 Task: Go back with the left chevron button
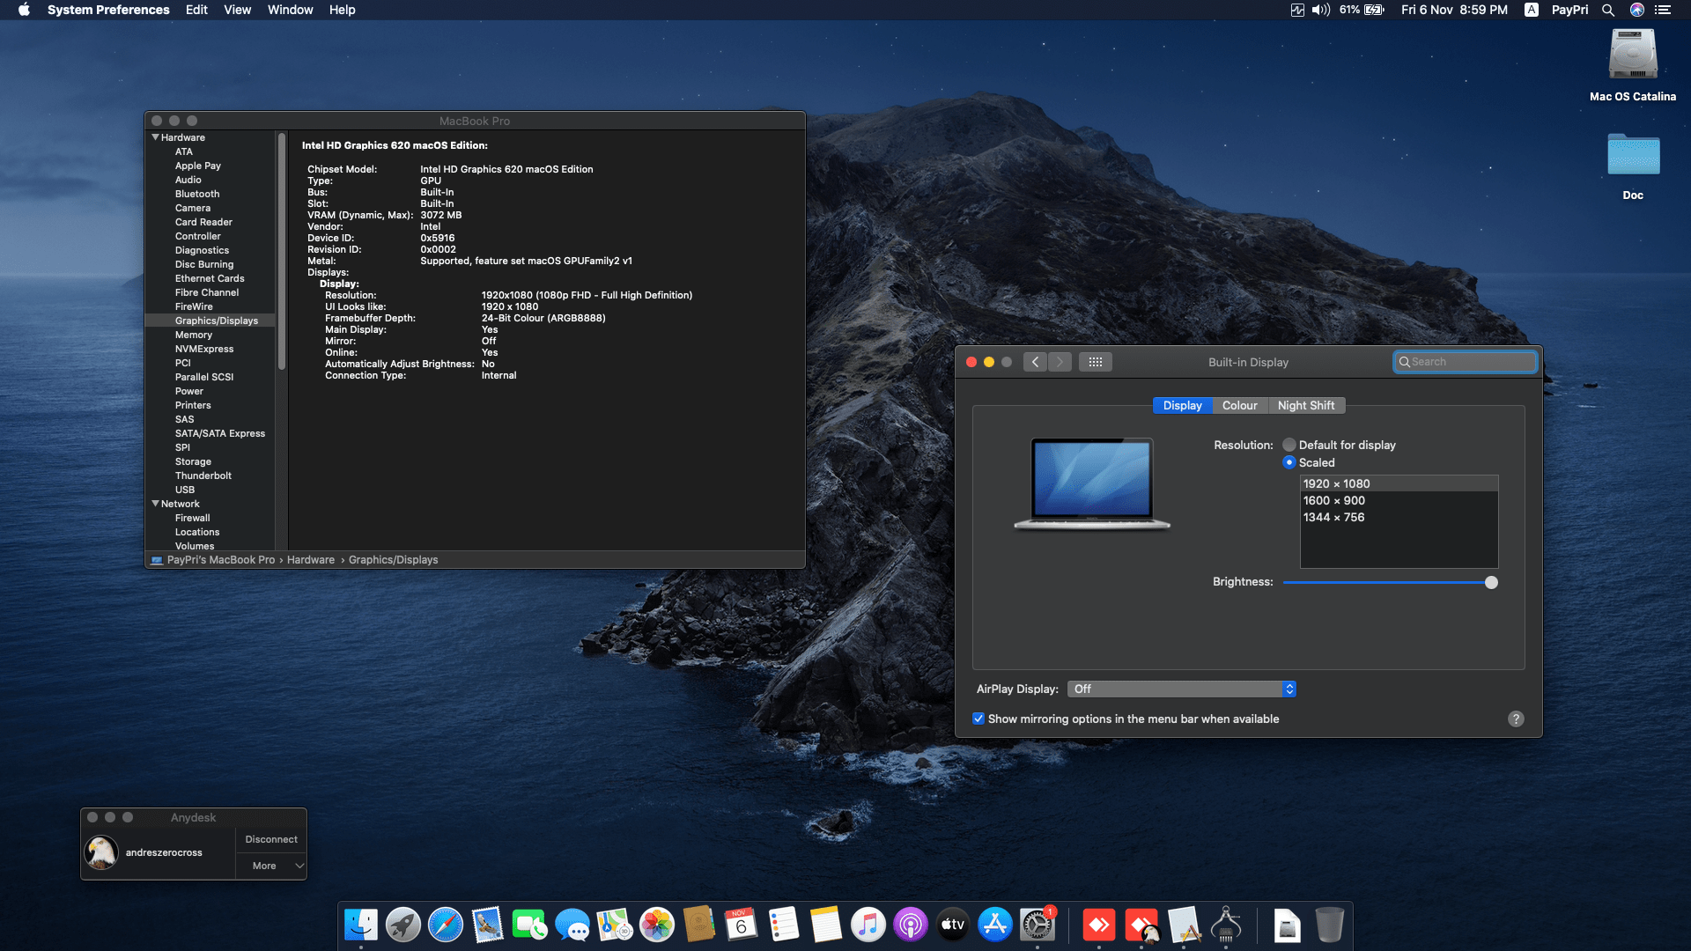(x=1035, y=362)
